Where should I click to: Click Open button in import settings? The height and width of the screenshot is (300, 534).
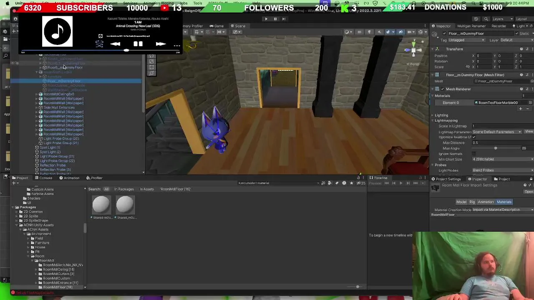point(529,192)
